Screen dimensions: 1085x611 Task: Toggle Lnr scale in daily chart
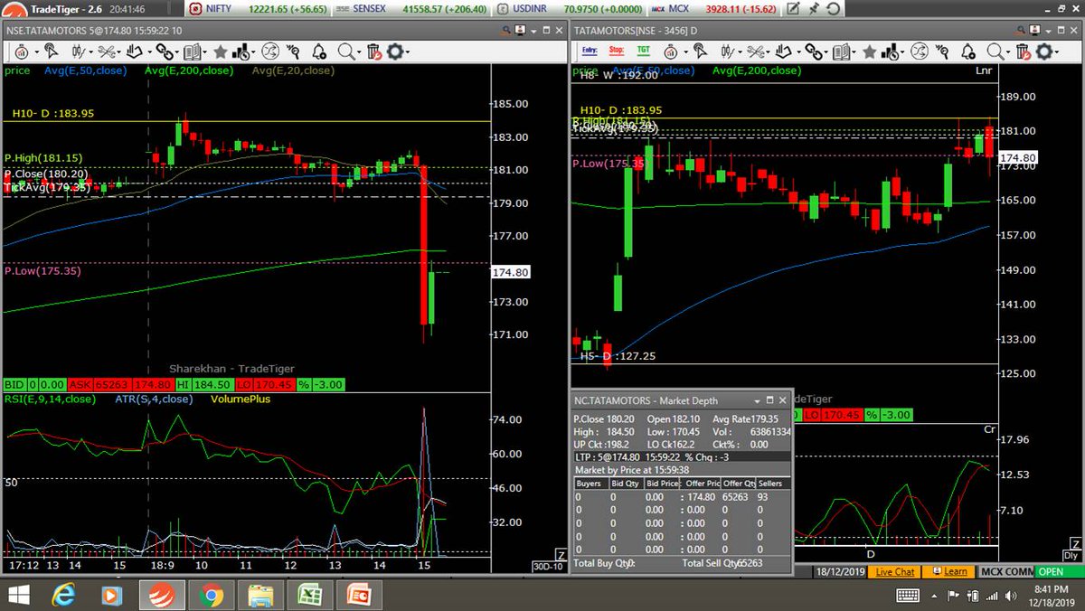984,70
